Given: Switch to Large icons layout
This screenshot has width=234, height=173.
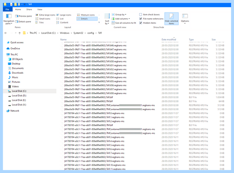Looking at the screenshot, I should coord(64,15).
